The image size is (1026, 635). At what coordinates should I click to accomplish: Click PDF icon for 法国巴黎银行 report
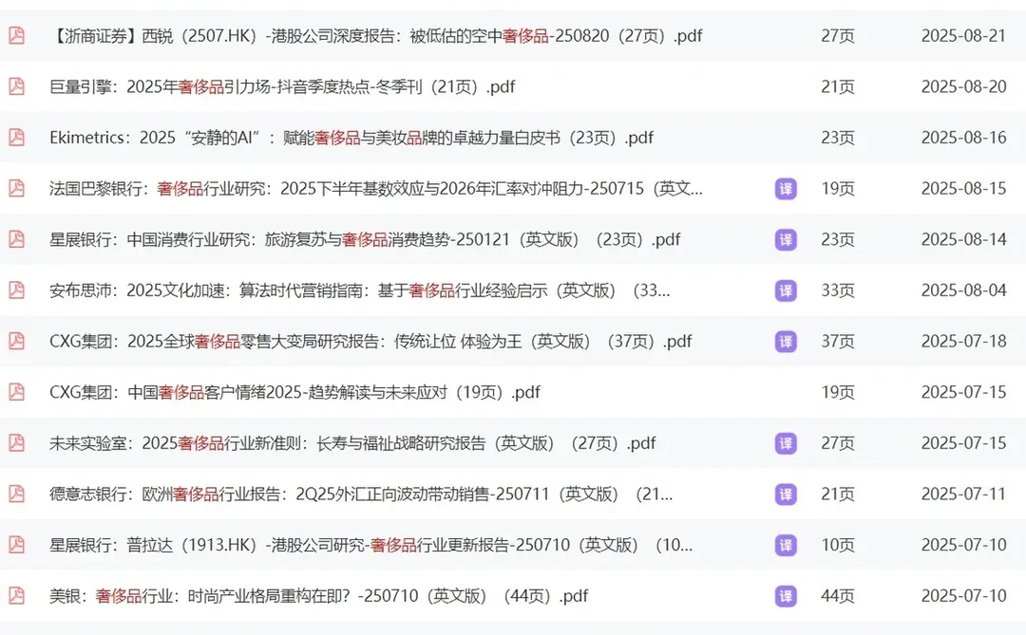tap(16, 188)
